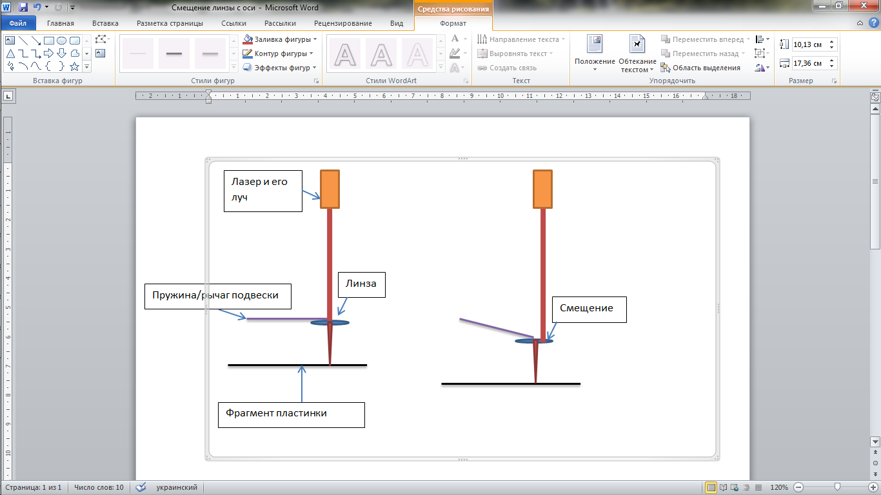Open the Rotate objects dropdown icon
Image resolution: width=881 pixels, height=495 pixels.
tap(762, 68)
